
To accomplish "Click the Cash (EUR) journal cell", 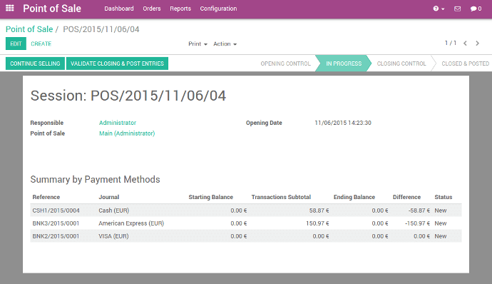I will 113,211.
